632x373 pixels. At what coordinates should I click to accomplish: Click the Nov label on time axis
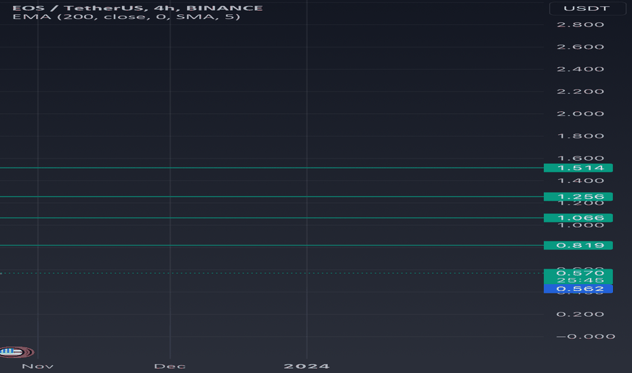[x=37, y=366]
